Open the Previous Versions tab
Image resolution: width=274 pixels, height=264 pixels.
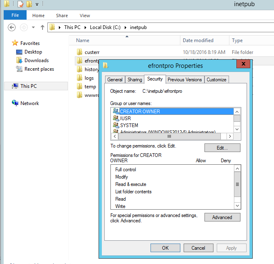point(184,80)
